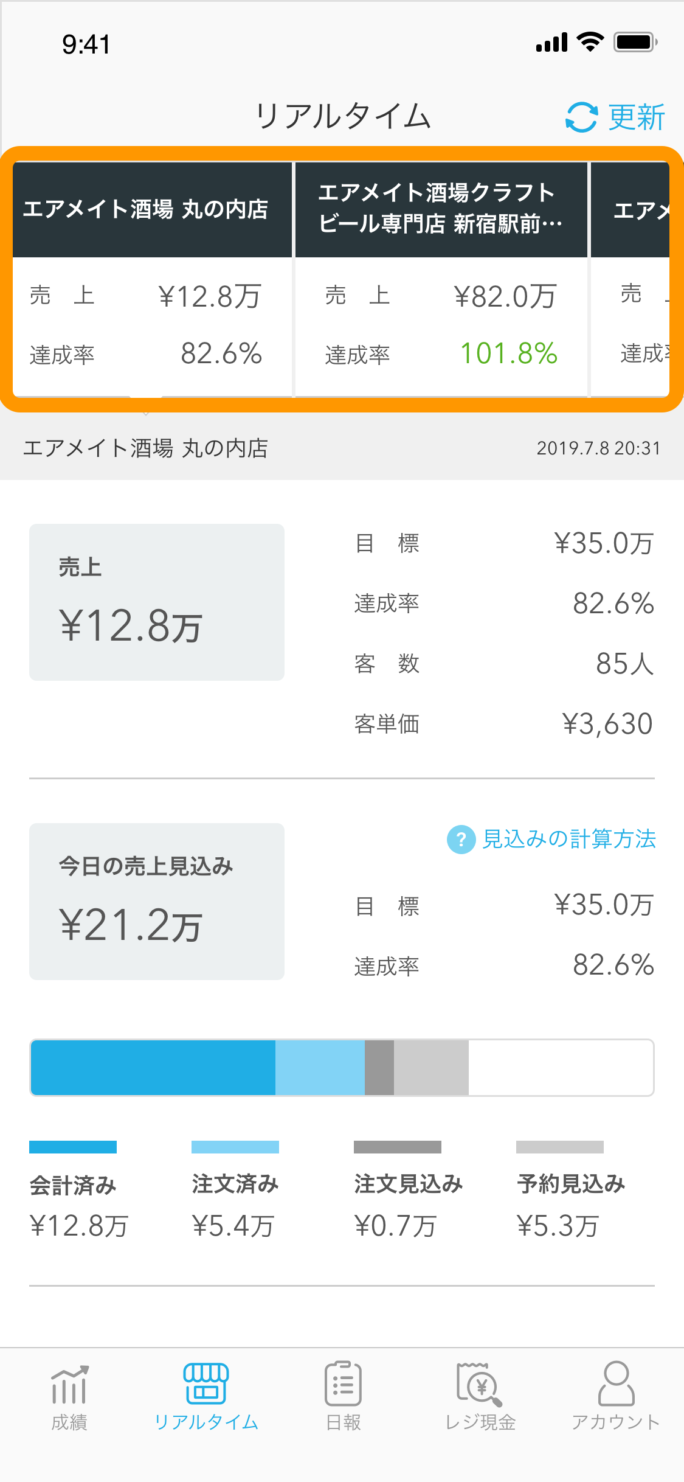Open the 成績 chart icon tab
The height and width of the screenshot is (1482, 684).
click(69, 1385)
